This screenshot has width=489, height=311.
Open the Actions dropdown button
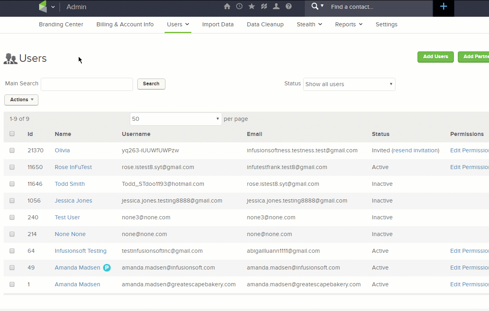click(21, 100)
